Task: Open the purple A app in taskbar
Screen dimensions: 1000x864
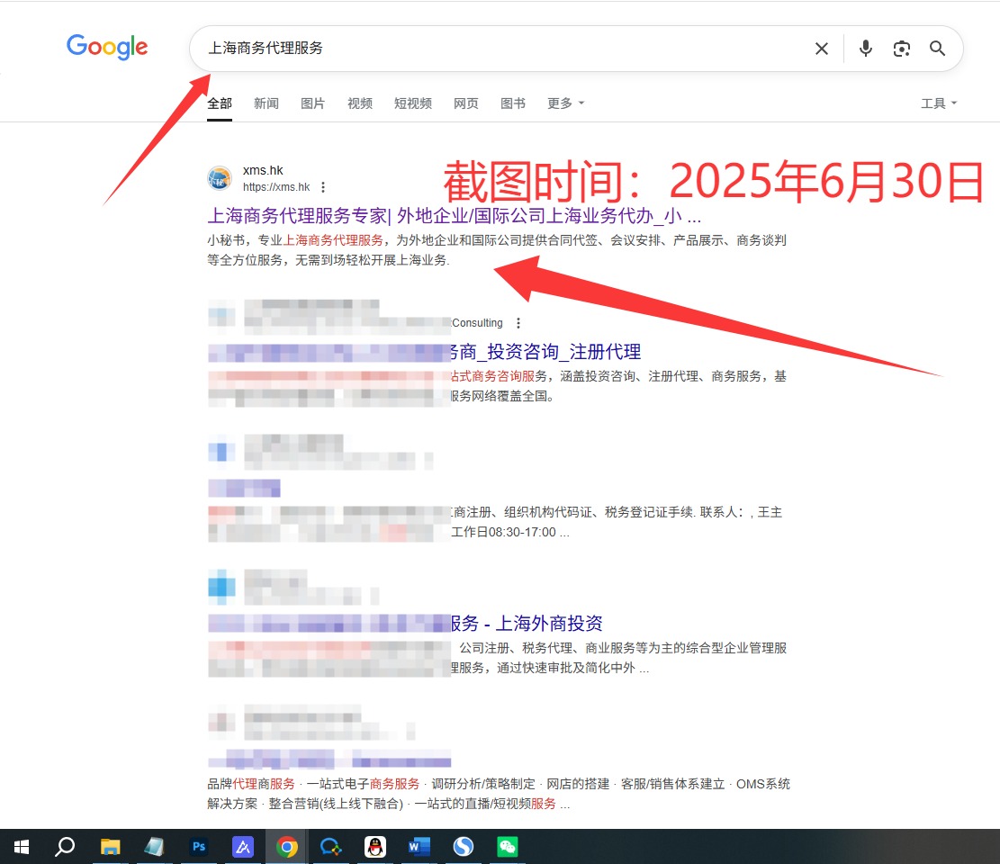Action: [243, 847]
